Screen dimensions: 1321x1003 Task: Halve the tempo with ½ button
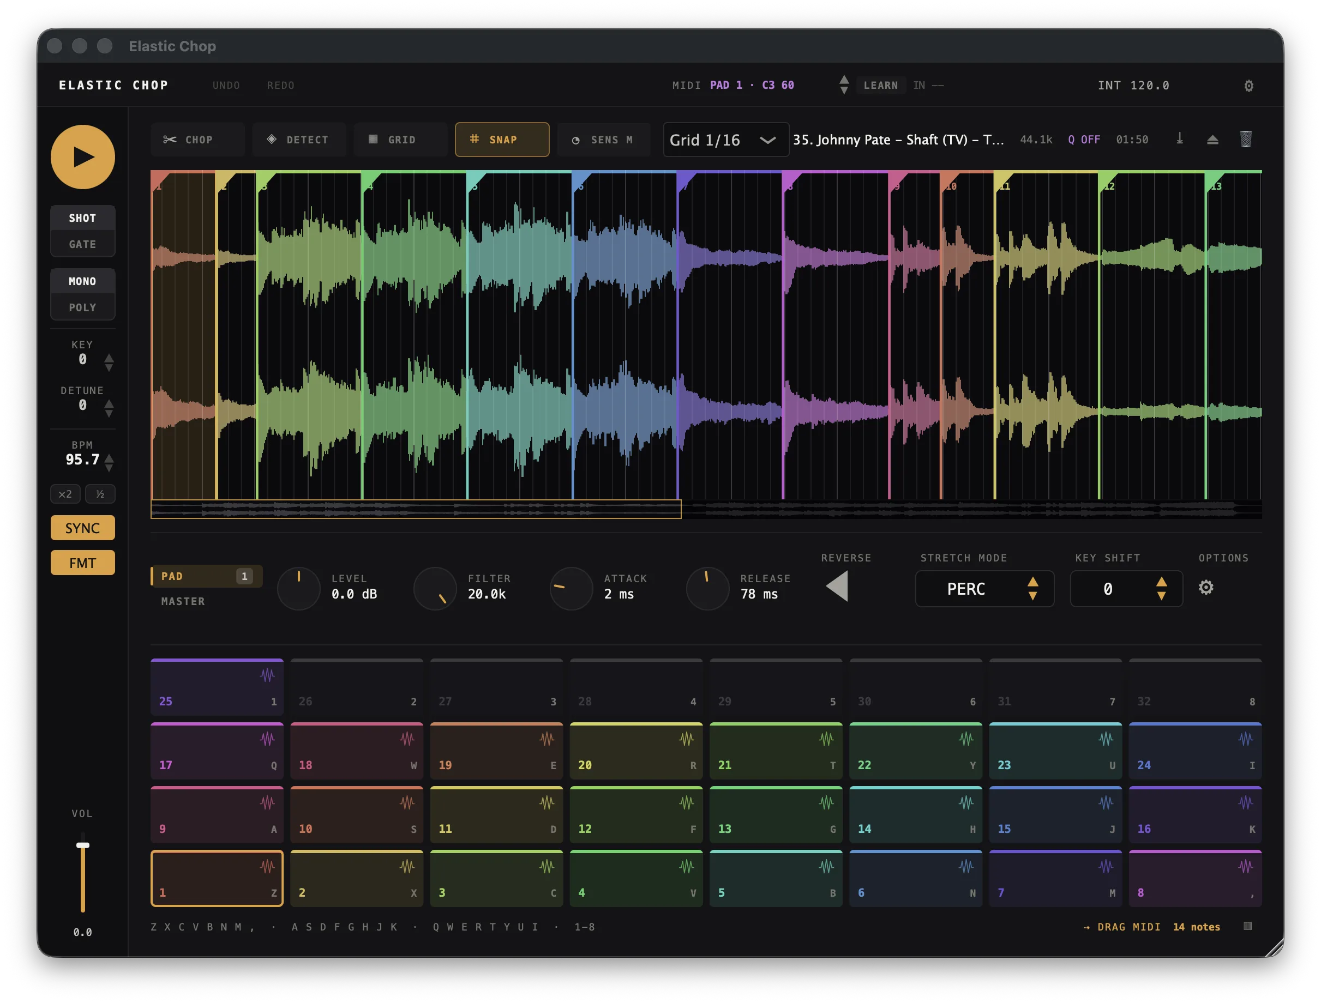[x=100, y=494]
